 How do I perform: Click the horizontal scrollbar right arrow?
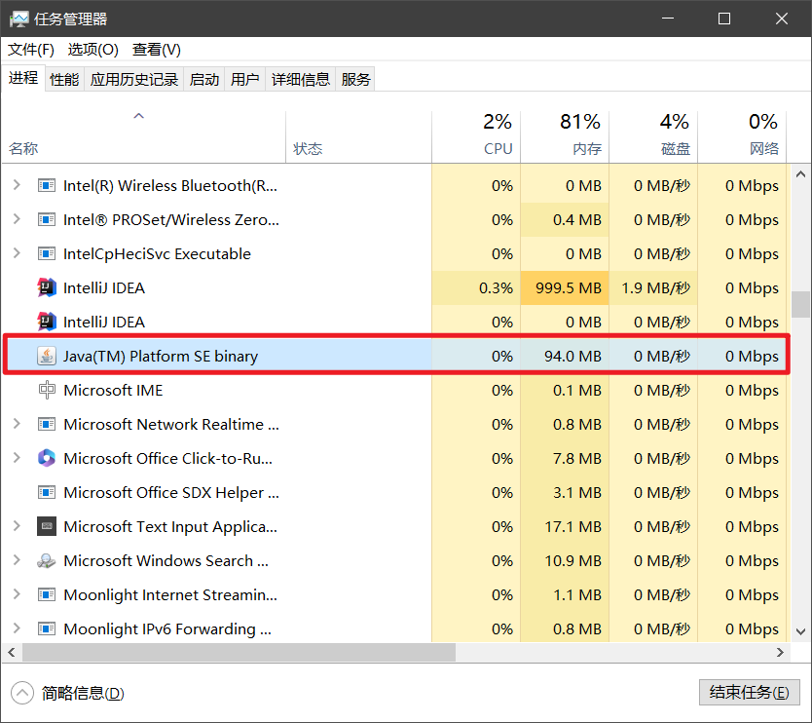pyautogui.click(x=780, y=653)
